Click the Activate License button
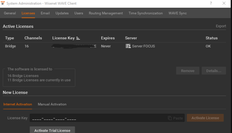The height and width of the screenshot is (133, 232). coord(205,118)
